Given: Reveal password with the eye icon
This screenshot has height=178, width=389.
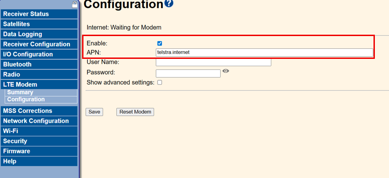Looking at the screenshot, I should point(226,71).
